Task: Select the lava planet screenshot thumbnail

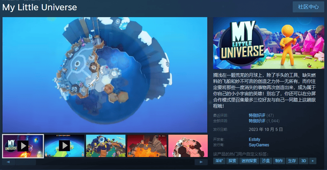Action: point(147,146)
